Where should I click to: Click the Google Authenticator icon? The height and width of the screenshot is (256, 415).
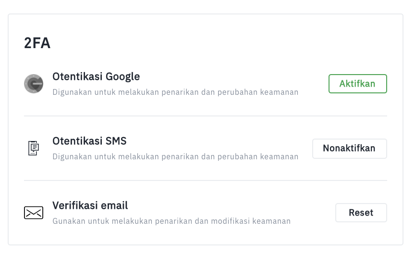click(x=34, y=84)
